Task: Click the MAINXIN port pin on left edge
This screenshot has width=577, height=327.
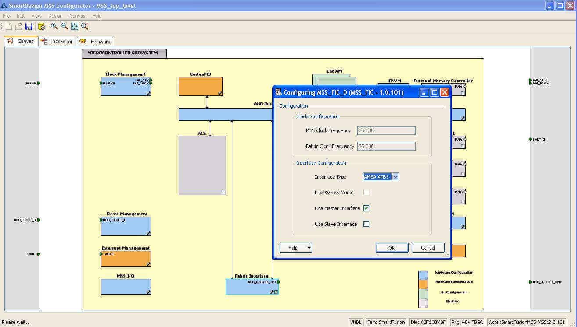Action: point(39,83)
